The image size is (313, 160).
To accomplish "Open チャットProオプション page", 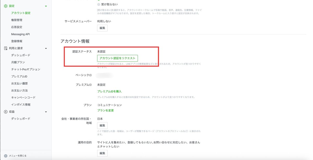I will [26, 69].
